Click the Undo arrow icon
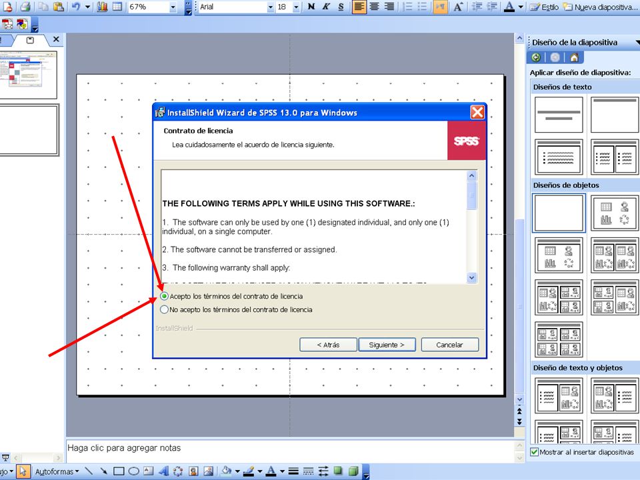This screenshot has width=640, height=480. pyautogui.click(x=76, y=7)
